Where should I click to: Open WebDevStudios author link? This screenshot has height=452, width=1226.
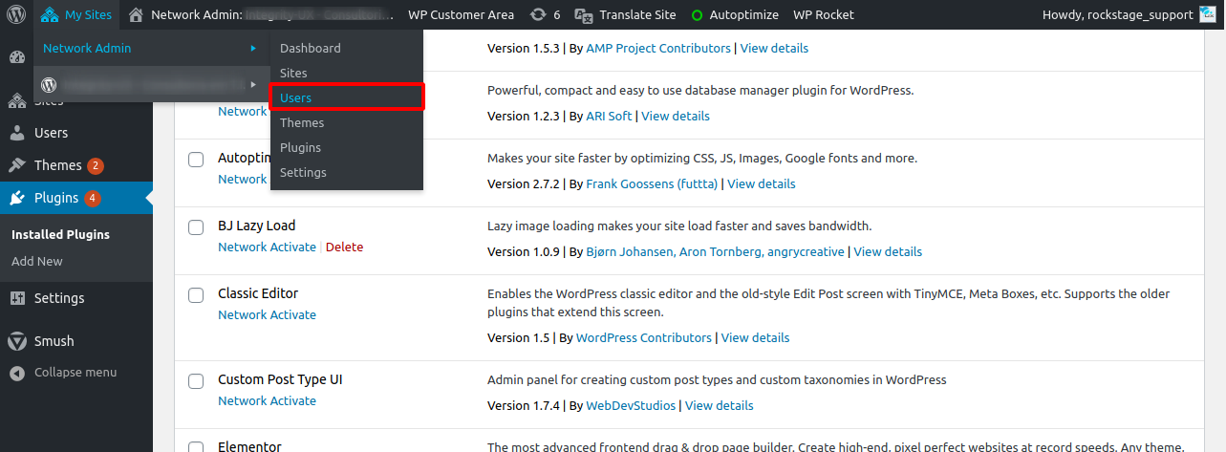(631, 405)
